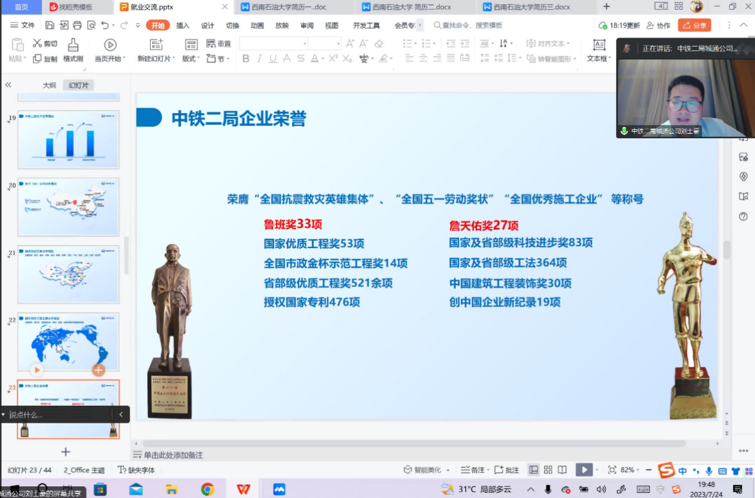The image size is (755, 498).
Task: Click the orange 分享 share button
Action: click(x=695, y=25)
